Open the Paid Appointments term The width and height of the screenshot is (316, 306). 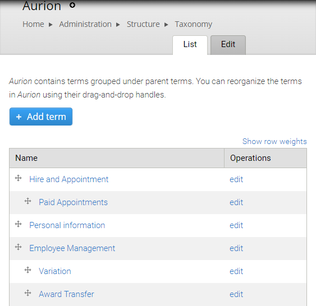[x=73, y=202]
